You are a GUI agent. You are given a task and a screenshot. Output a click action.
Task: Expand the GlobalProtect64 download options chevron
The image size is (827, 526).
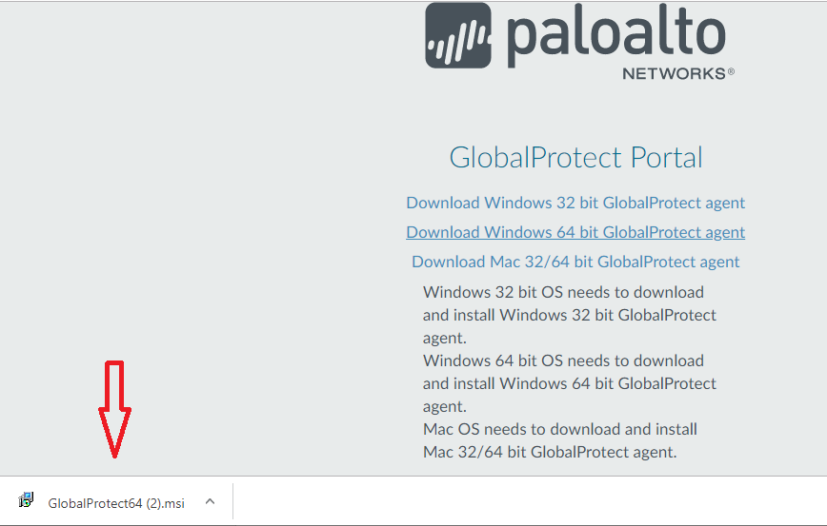click(x=210, y=501)
